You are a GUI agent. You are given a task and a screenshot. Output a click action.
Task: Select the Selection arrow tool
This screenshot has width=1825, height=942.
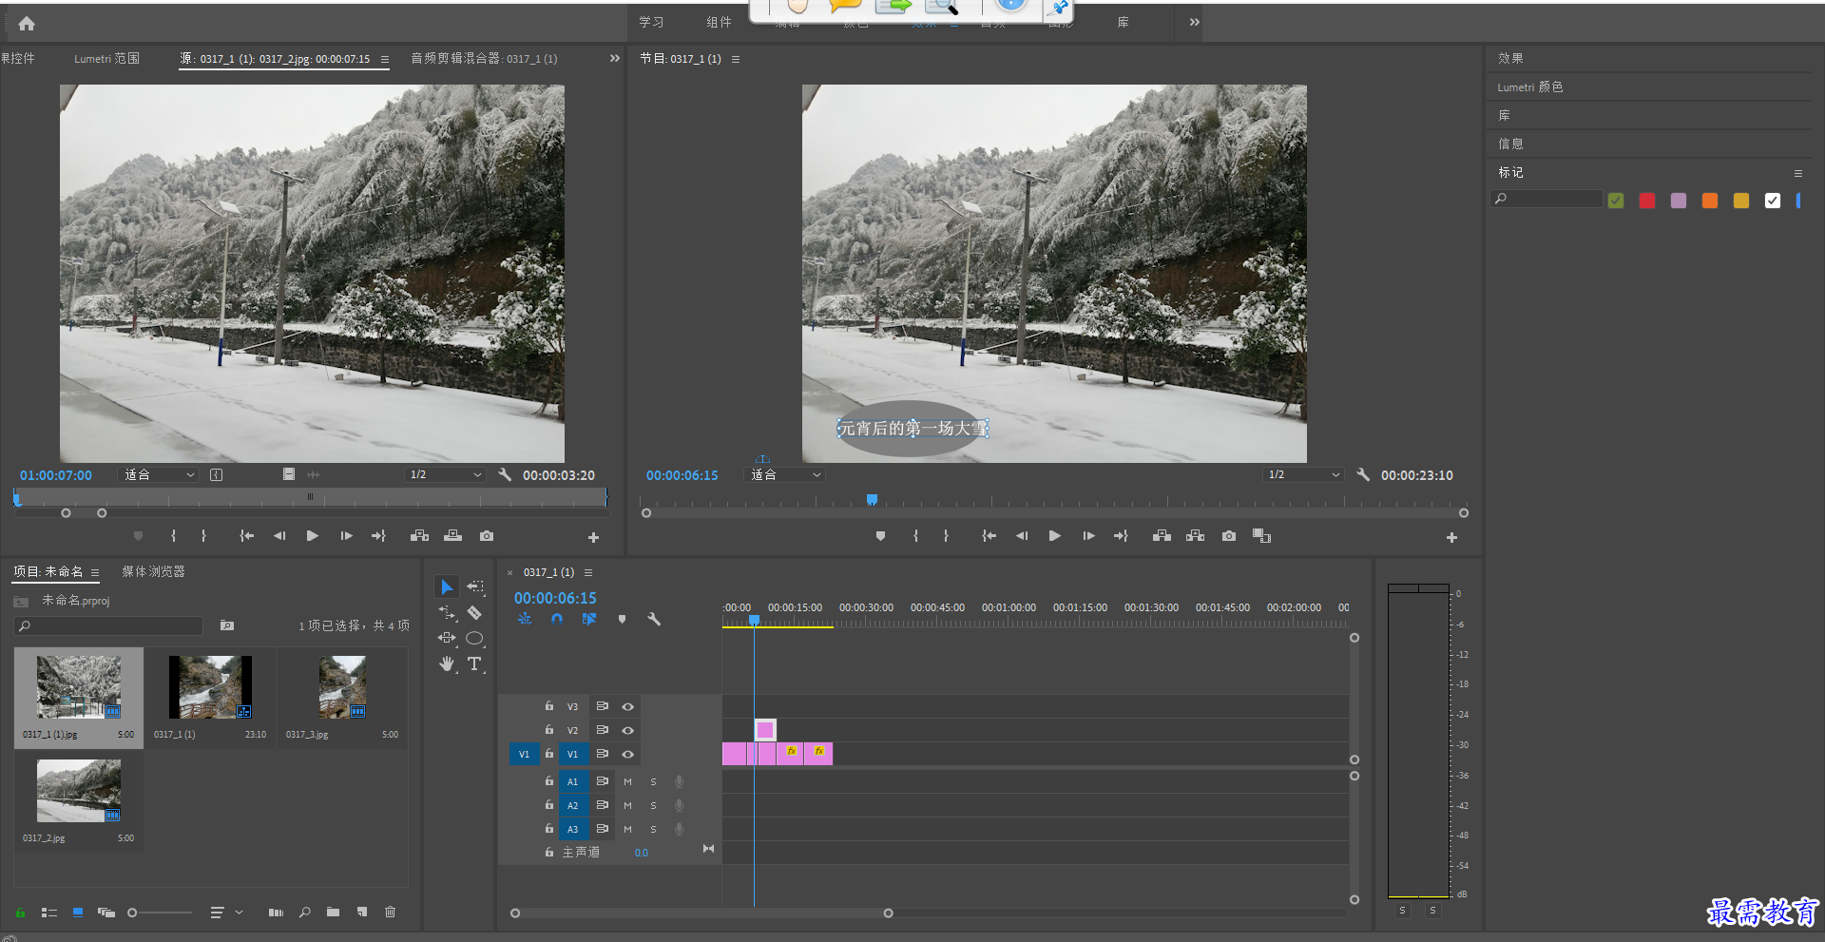pos(447,587)
